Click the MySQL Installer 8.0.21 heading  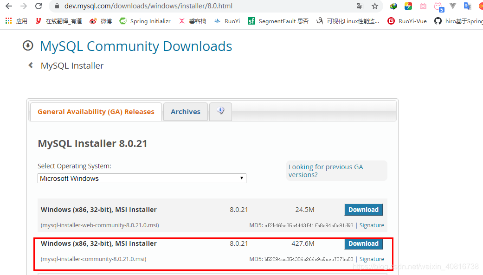(92, 143)
